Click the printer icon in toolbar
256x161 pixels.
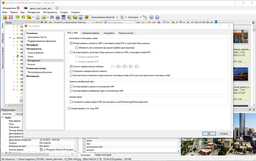point(58,17)
